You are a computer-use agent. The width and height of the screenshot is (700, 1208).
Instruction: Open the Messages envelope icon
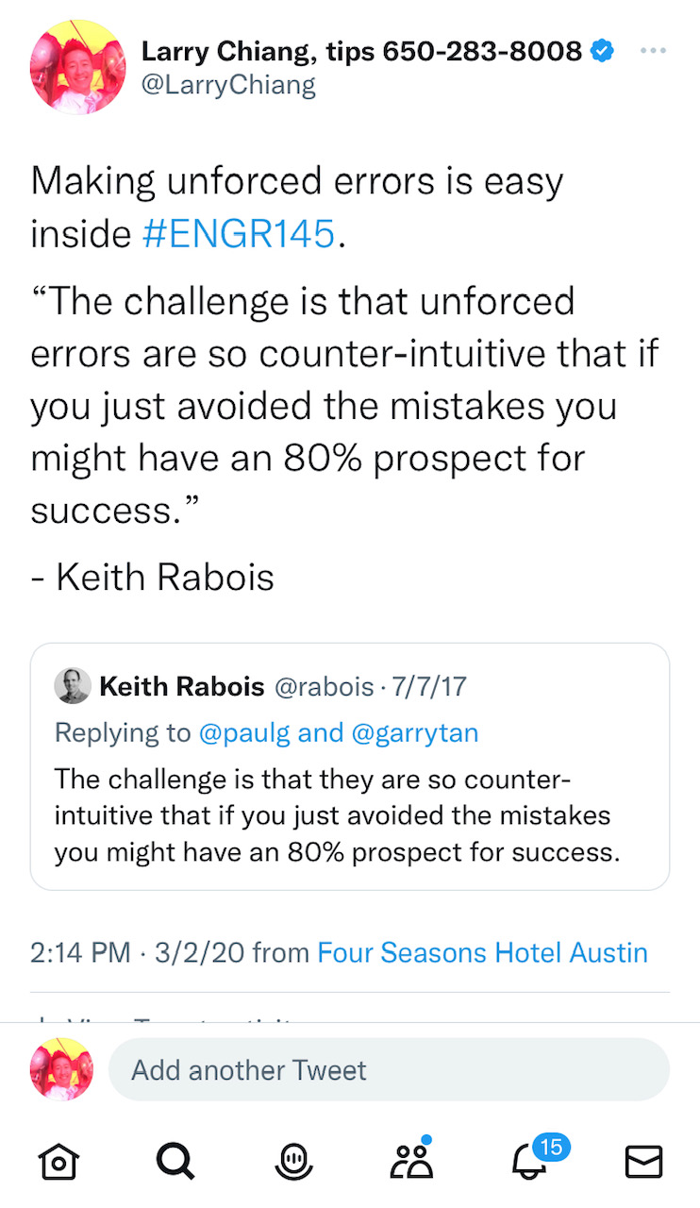pyautogui.click(x=644, y=1161)
